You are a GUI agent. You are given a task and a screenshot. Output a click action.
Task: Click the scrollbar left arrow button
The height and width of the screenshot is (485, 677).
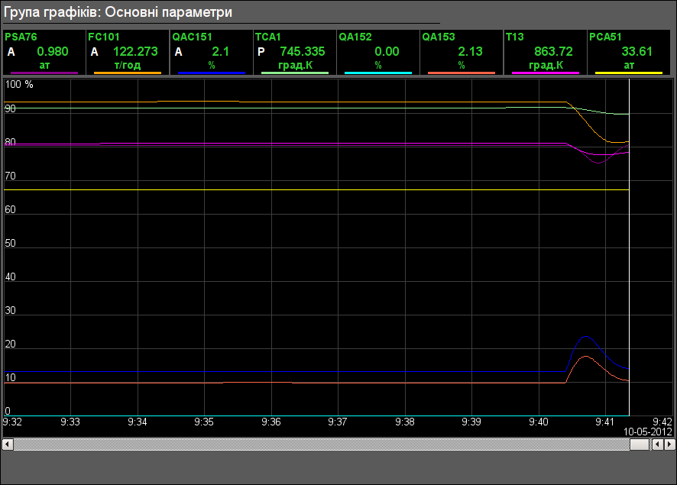(8, 444)
